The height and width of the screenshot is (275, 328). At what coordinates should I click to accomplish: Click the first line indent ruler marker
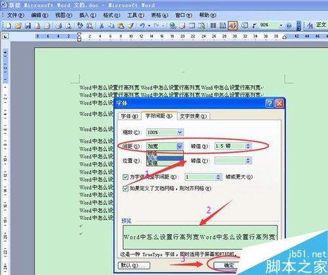pos(79,35)
